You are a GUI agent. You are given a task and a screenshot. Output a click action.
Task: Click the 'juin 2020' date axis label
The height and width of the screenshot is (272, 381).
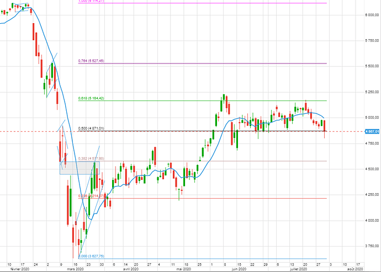239,269
